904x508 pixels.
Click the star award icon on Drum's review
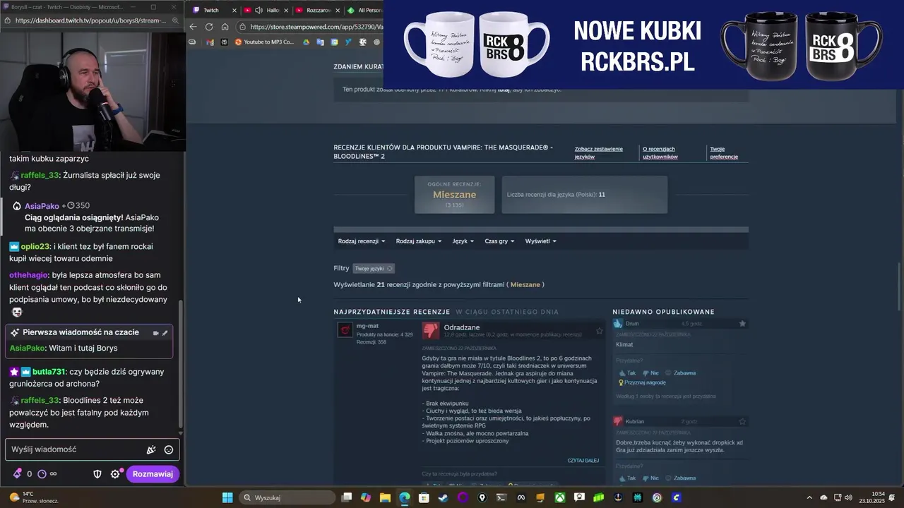click(742, 324)
